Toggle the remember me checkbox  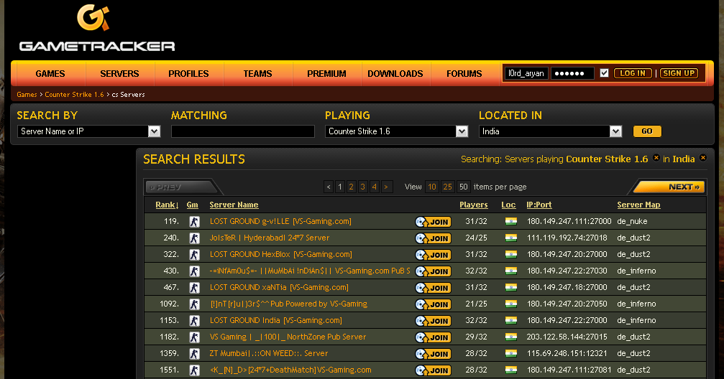coord(604,72)
